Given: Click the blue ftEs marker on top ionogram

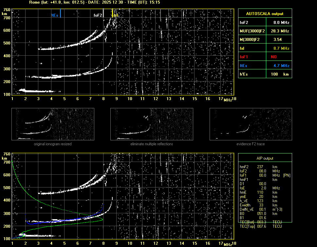Looking at the screenshot, I should (61, 13).
